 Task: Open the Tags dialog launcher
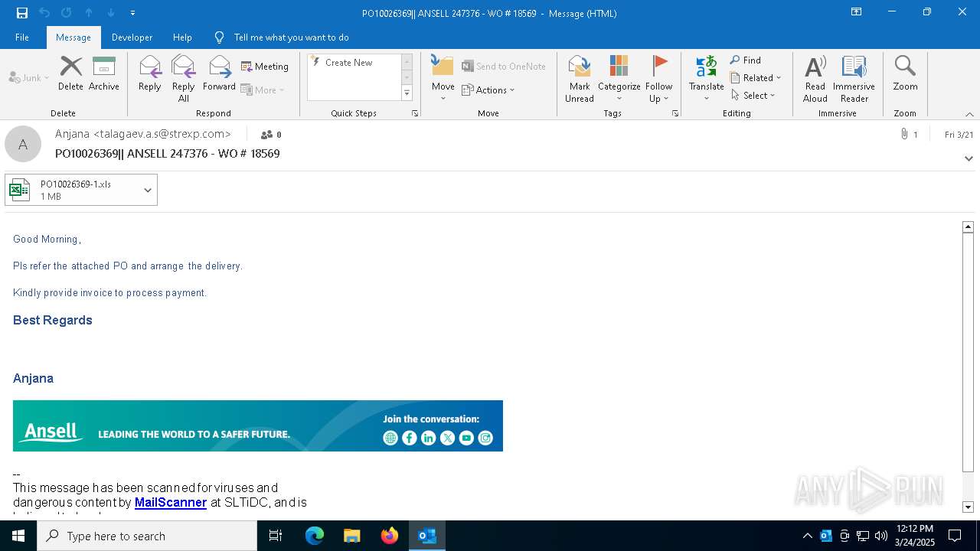coord(675,113)
